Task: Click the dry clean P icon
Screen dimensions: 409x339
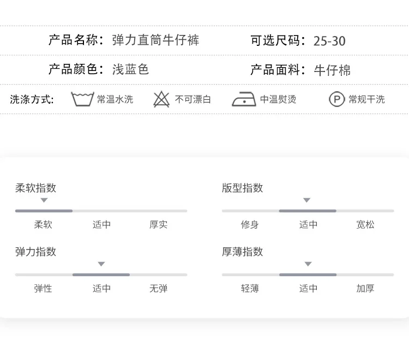Action: pos(336,99)
